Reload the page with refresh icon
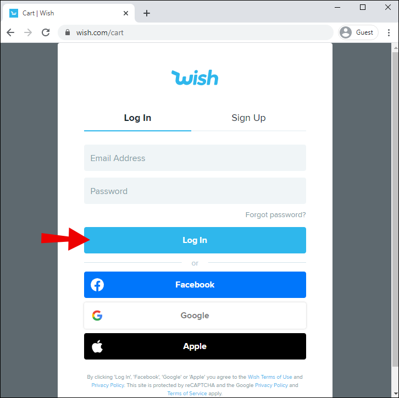399x398 pixels. [46, 32]
